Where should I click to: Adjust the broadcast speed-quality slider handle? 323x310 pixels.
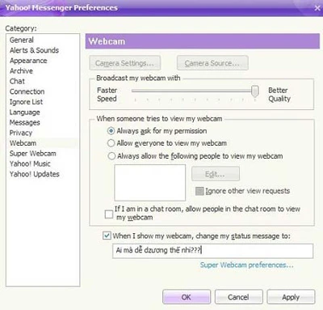click(x=254, y=91)
